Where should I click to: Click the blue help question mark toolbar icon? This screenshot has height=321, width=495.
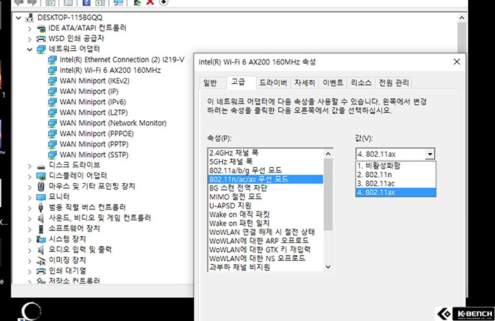click(86, 2)
